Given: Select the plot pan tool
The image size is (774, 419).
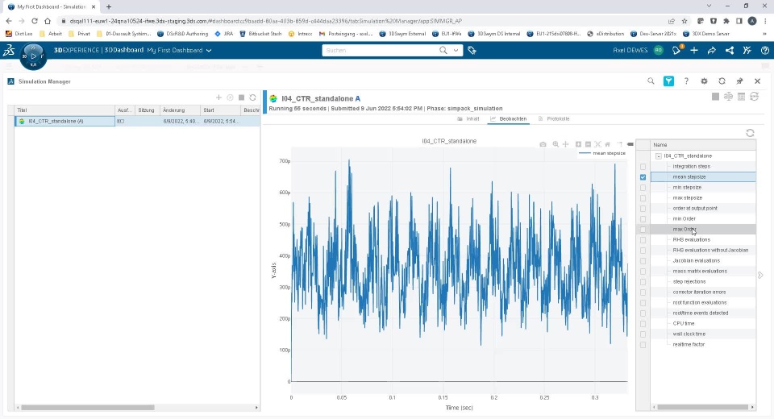Looking at the screenshot, I should 566,144.
